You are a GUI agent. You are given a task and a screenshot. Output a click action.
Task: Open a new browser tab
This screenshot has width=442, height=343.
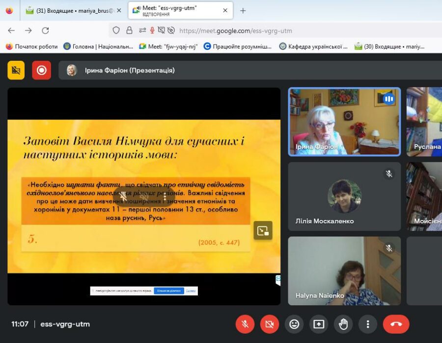[243, 10]
